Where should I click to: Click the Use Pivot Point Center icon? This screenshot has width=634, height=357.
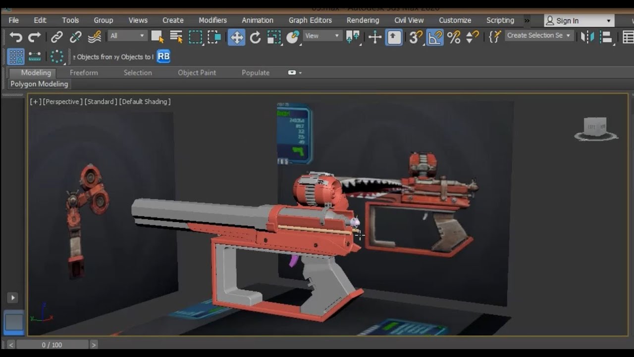pyautogui.click(x=353, y=37)
